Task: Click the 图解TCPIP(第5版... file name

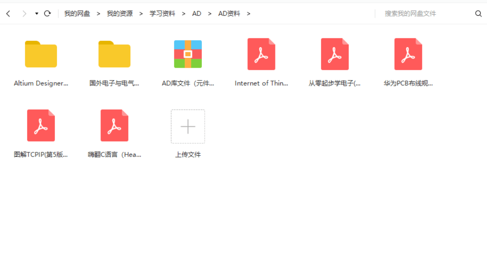Action: [41, 154]
